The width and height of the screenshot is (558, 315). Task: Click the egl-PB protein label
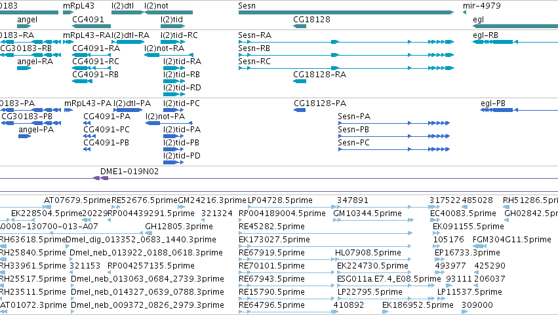tap(493, 103)
